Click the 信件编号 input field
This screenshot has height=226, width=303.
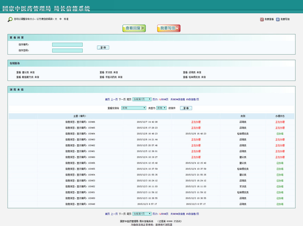[67, 45]
